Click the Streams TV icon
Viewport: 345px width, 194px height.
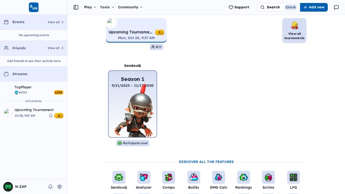6,74
